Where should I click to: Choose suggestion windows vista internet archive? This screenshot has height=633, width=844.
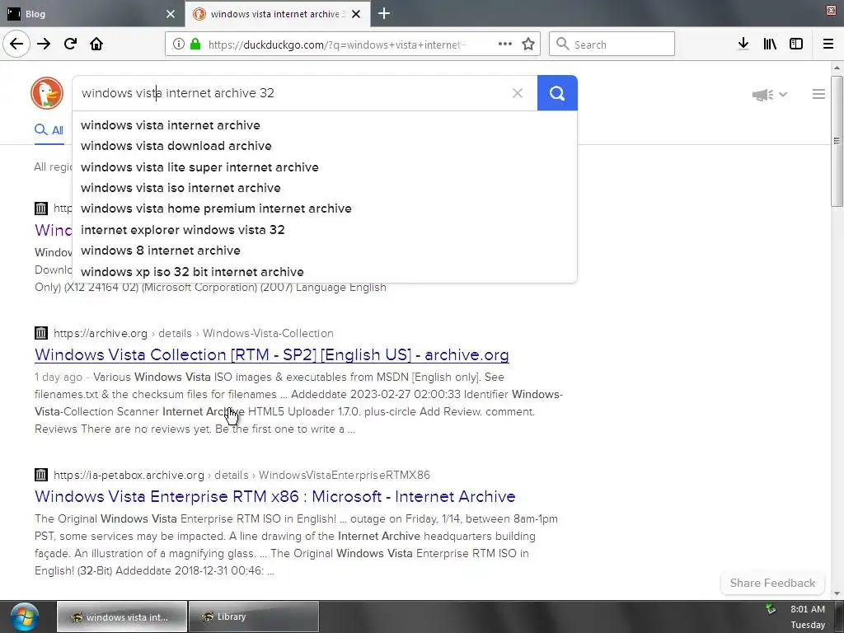325,125
